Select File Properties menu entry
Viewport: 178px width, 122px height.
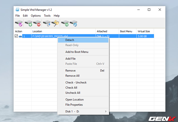tap(83, 105)
